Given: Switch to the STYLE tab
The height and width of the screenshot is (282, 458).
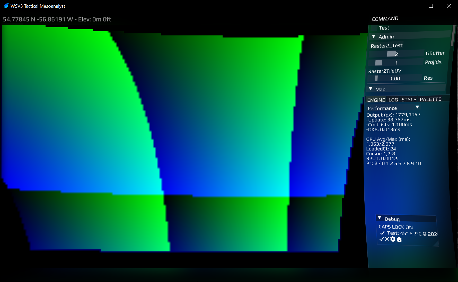Looking at the screenshot, I should [409, 100].
